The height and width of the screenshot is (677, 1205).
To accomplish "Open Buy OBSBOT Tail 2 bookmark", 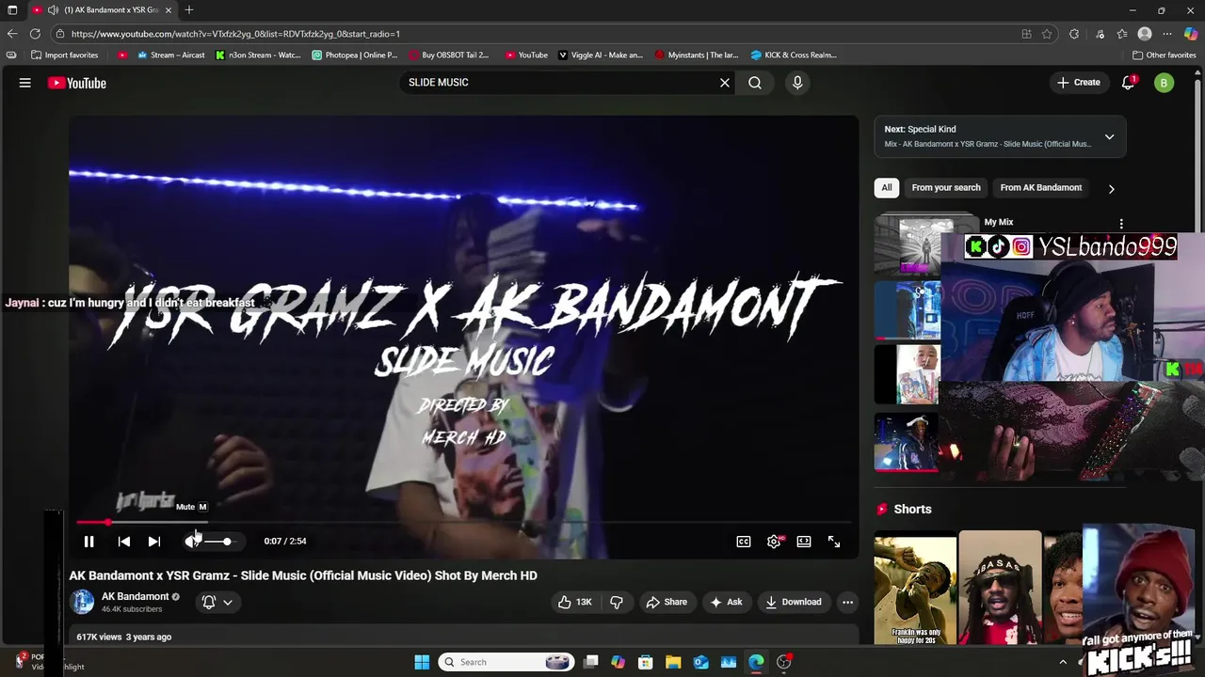I will (449, 55).
